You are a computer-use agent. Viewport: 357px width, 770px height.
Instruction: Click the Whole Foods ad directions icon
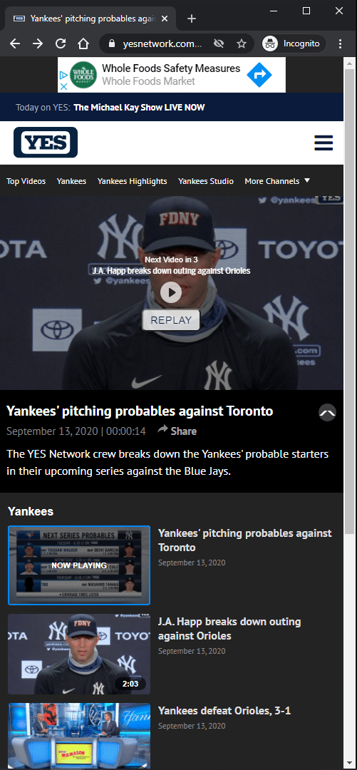(259, 75)
